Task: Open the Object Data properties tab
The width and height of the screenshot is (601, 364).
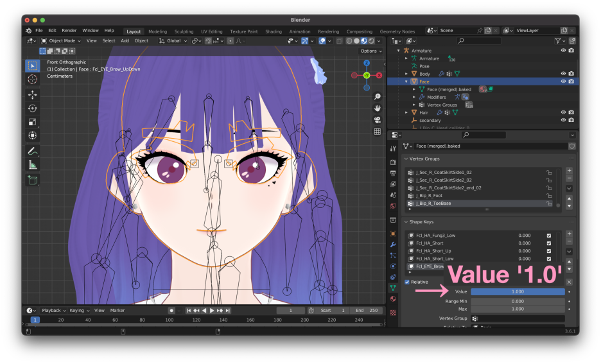Action: [393, 288]
